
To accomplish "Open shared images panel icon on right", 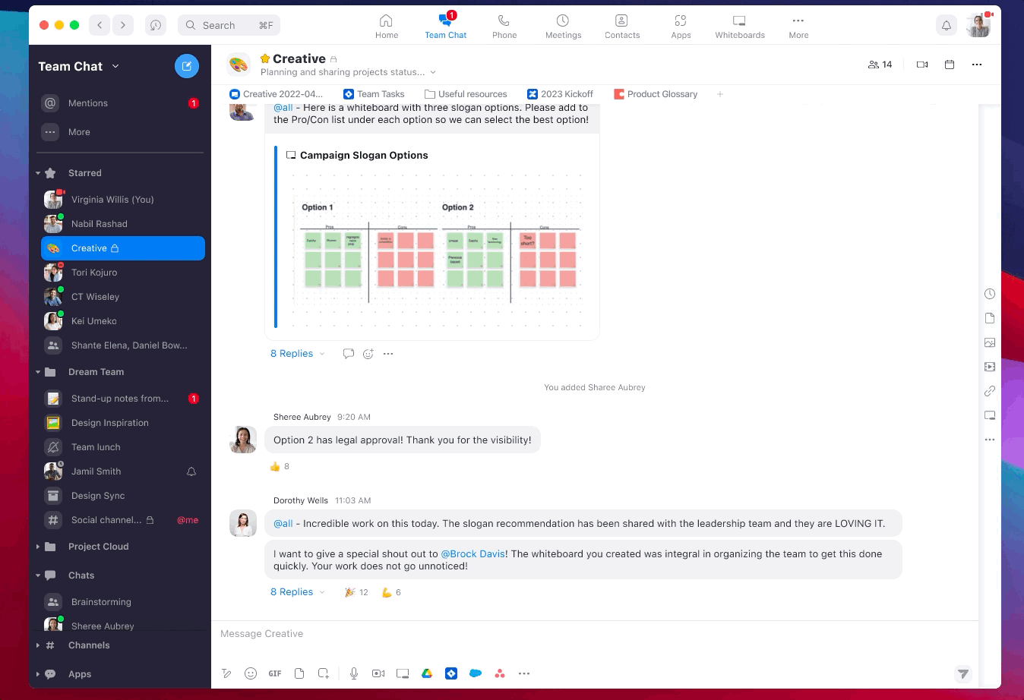I will pyautogui.click(x=990, y=342).
